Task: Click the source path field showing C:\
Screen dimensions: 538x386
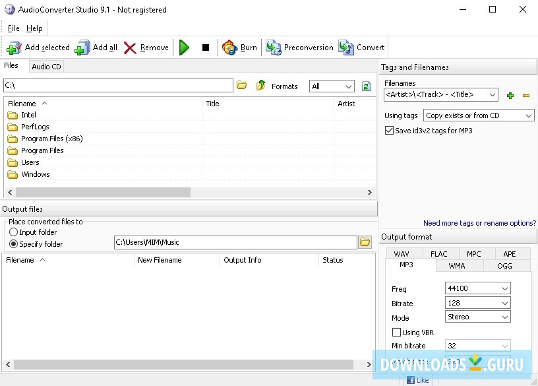Action: click(x=119, y=85)
